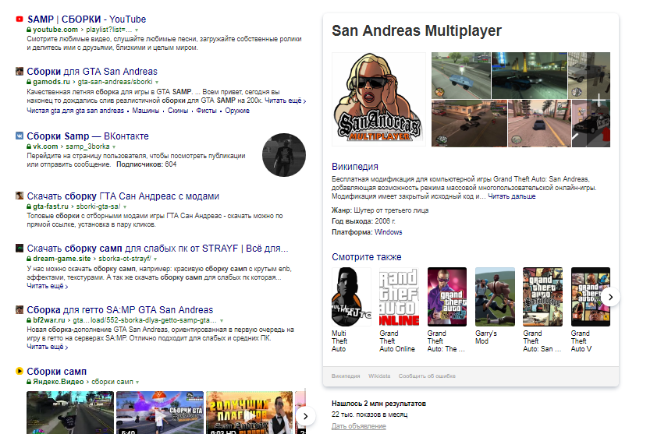Open the VK profile round avatar image
Viewport: 668px width, 434px height.
point(284,155)
